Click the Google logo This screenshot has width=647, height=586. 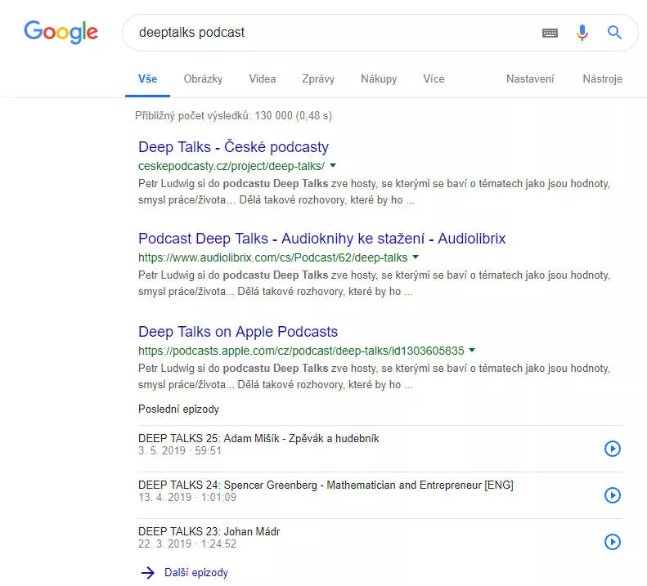pos(61,32)
